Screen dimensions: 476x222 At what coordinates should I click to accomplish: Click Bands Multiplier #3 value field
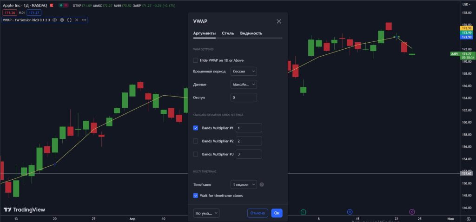pos(249,154)
